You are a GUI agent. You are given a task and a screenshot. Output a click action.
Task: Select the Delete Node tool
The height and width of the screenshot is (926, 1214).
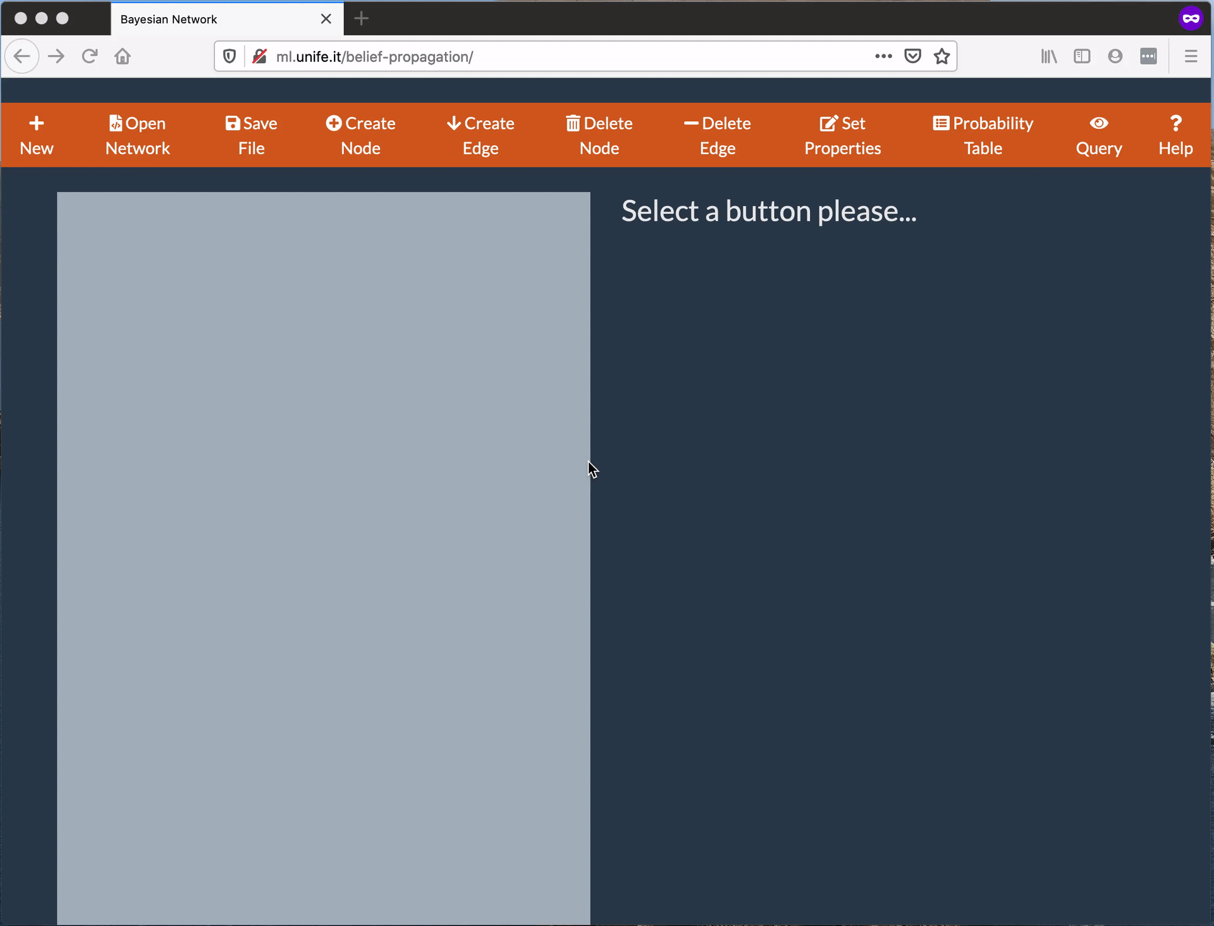pyautogui.click(x=599, y=135)
